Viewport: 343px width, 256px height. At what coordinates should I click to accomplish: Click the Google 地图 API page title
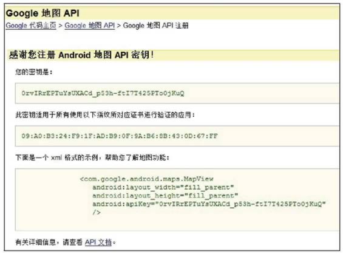pos(42,13)
